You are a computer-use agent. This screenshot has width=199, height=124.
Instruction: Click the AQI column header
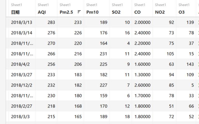click(x=42, y=12)
